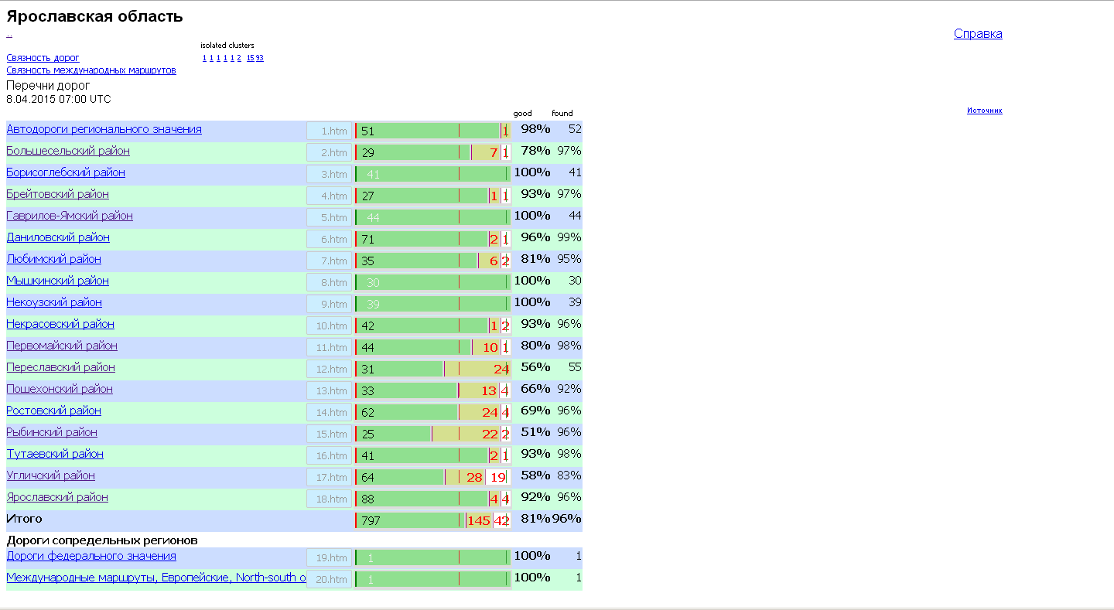The width and height of the screenshot is (1114, 610).
Task: Open Международные маршруты, Европейские link
Action: tap(155, 578)
